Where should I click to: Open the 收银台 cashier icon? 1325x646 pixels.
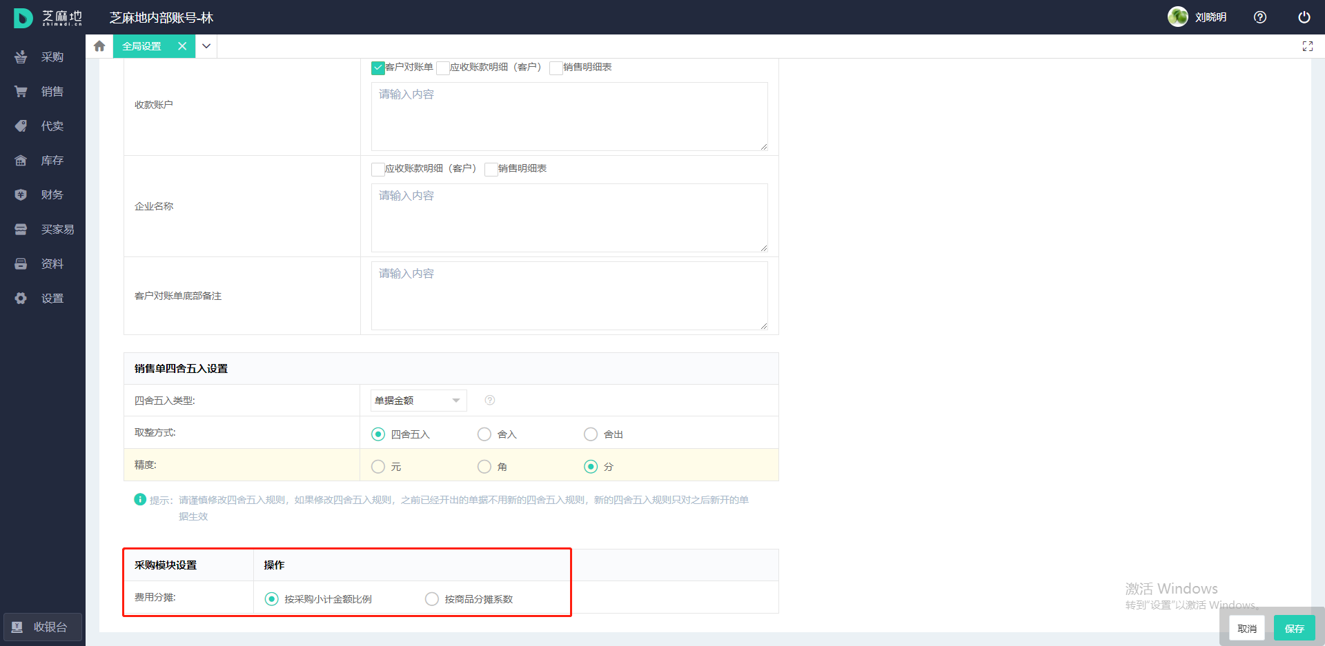[17, 627]
